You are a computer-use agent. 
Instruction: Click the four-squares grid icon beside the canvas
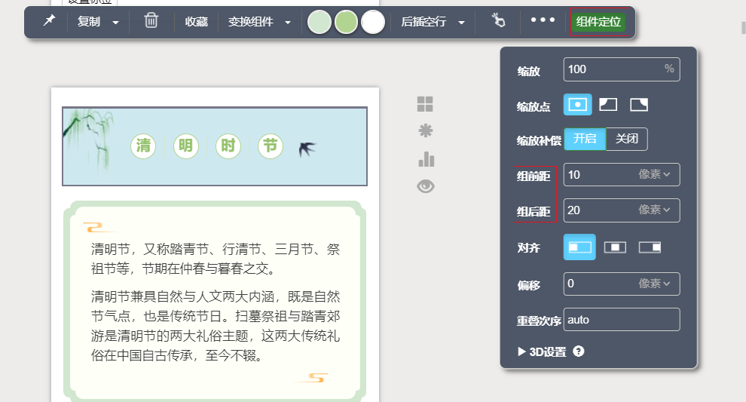[425, 104]
